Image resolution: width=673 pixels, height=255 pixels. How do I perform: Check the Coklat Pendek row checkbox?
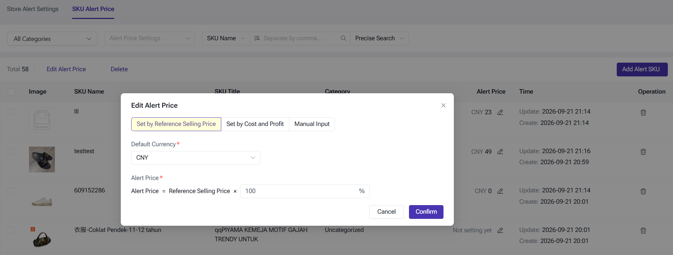pyautogui.click(x=11, y=230)
